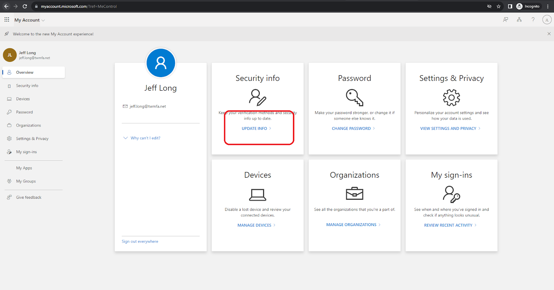Click the Password card title

pyautogui.click(x=355, y=78)
